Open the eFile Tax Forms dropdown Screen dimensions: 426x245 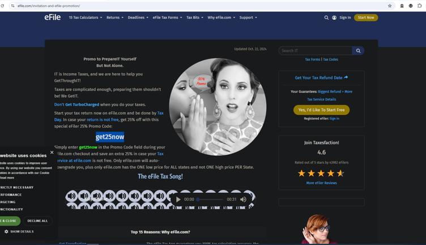tap(167, 18)
